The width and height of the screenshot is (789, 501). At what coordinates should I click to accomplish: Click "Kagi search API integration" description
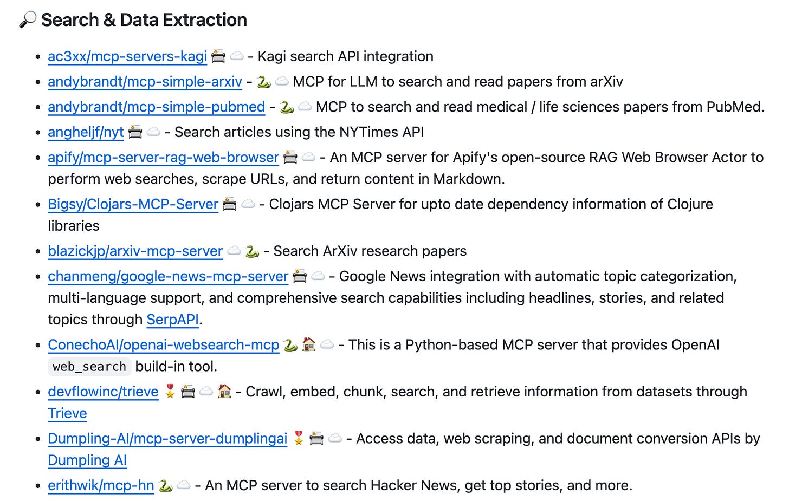[346, 56]
